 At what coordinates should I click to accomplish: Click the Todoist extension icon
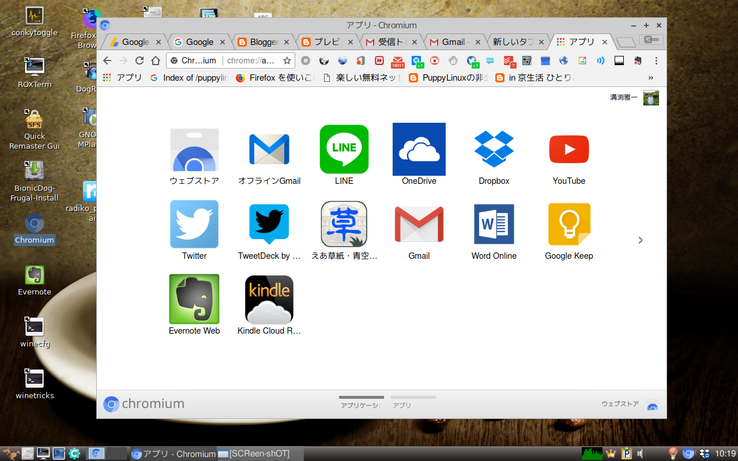point(509,61)
